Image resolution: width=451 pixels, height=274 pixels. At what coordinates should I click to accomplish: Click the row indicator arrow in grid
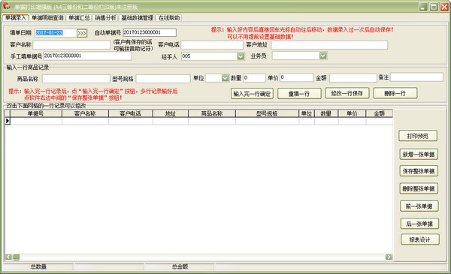click(x=8, y=121)
